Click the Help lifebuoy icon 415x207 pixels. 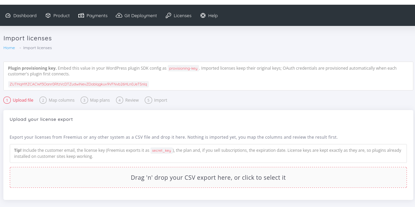pos(203,15)
